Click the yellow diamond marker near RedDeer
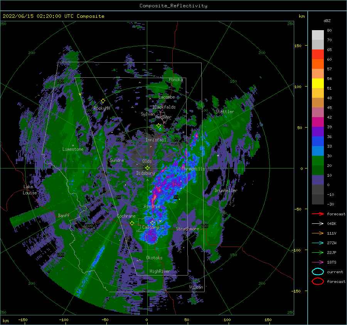The image size is (347, 325). coord(158,126)
